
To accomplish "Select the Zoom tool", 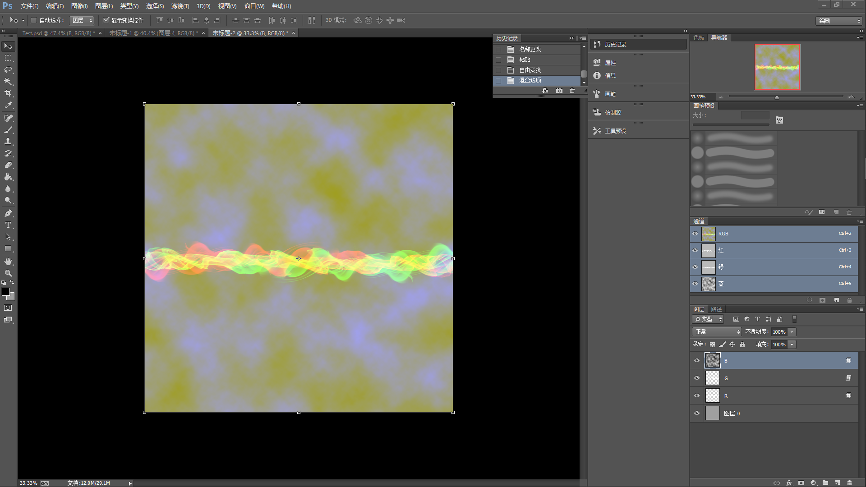I will (8, 273).
